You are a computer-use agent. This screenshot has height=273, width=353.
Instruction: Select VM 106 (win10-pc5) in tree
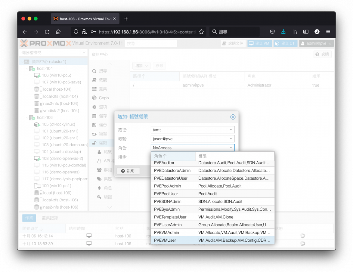[x=53, y=75]
